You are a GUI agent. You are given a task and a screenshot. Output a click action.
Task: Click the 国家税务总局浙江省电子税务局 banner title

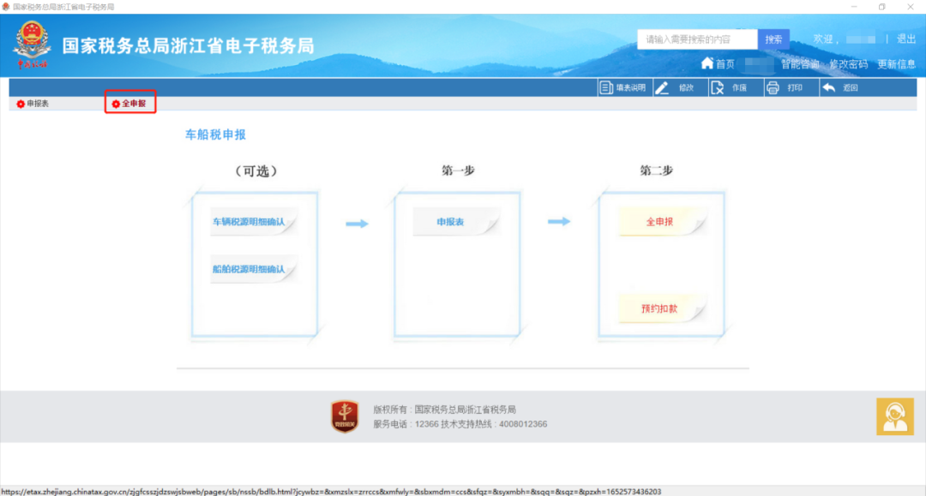point(189,45)
